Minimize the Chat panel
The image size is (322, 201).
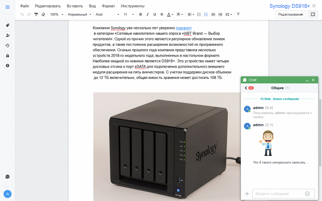point(307,80)
